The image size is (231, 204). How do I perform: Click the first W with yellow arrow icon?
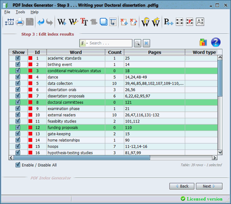(x=146, y=22)
